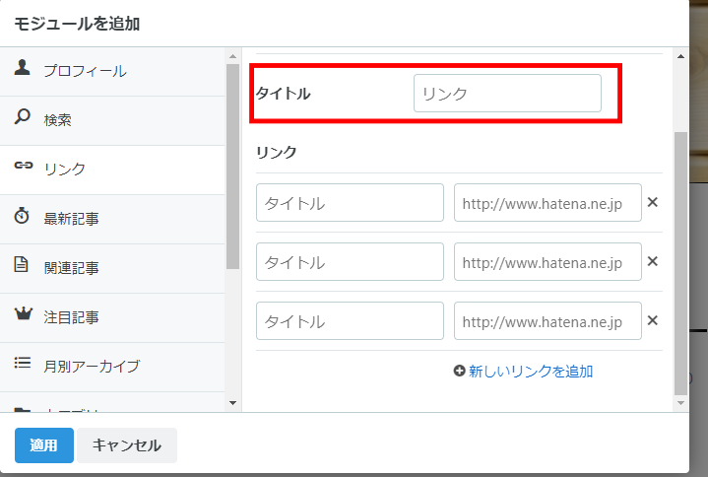This screenshot has width=708, height=477.
Task: Remove the third link row
Action: tap(653, 320)
